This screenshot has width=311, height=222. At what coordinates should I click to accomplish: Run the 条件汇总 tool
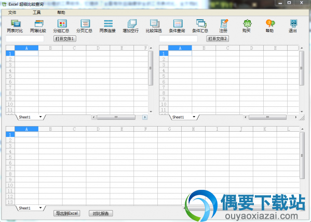click(200, 26)
